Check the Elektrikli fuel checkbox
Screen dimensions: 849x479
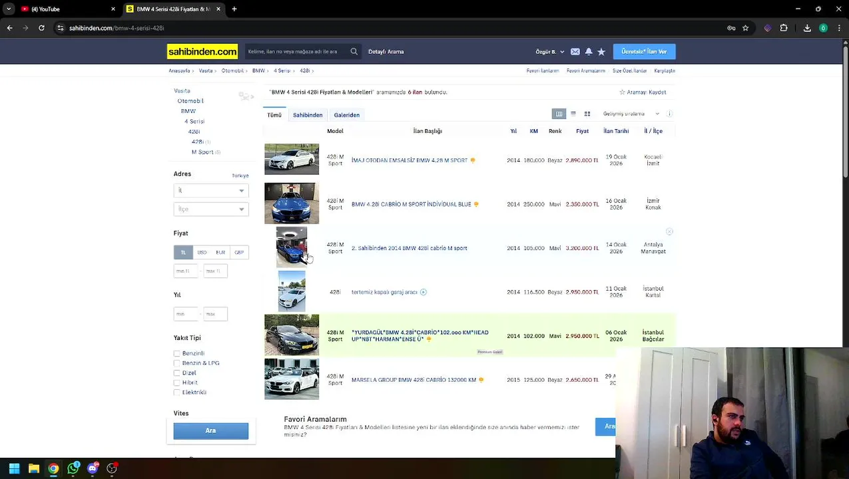(x=177, y=393)
